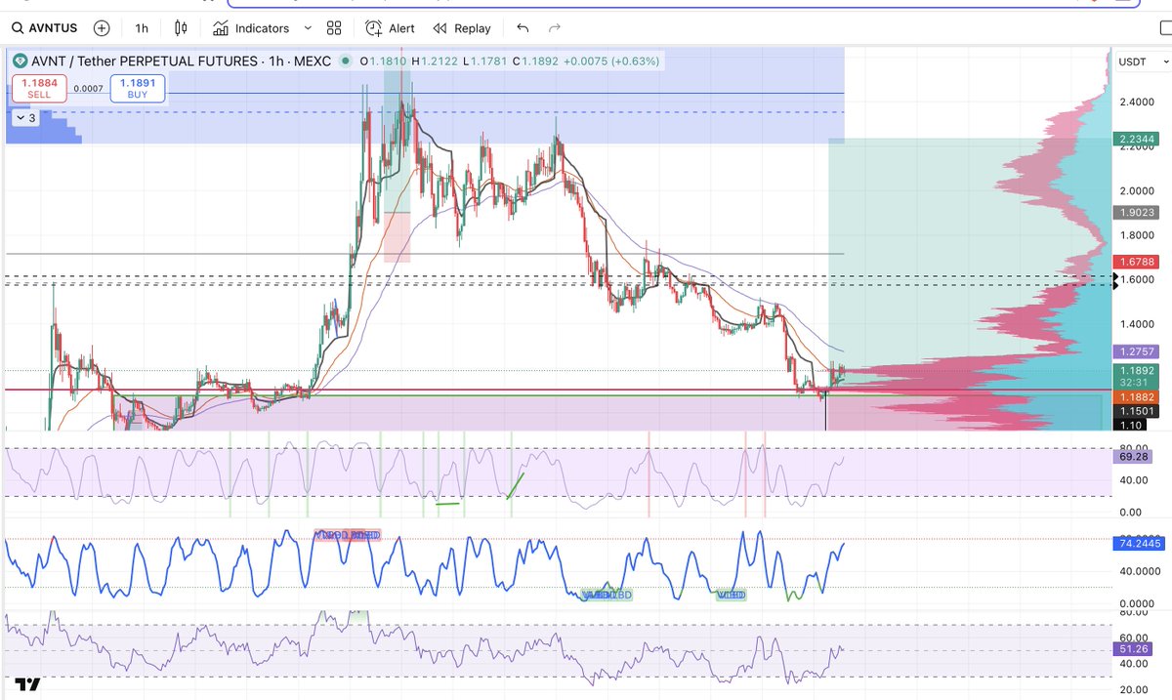This screenshot has height=700, width=1172.
Task: Create an Alert from the toolbar
Action: 390,28
